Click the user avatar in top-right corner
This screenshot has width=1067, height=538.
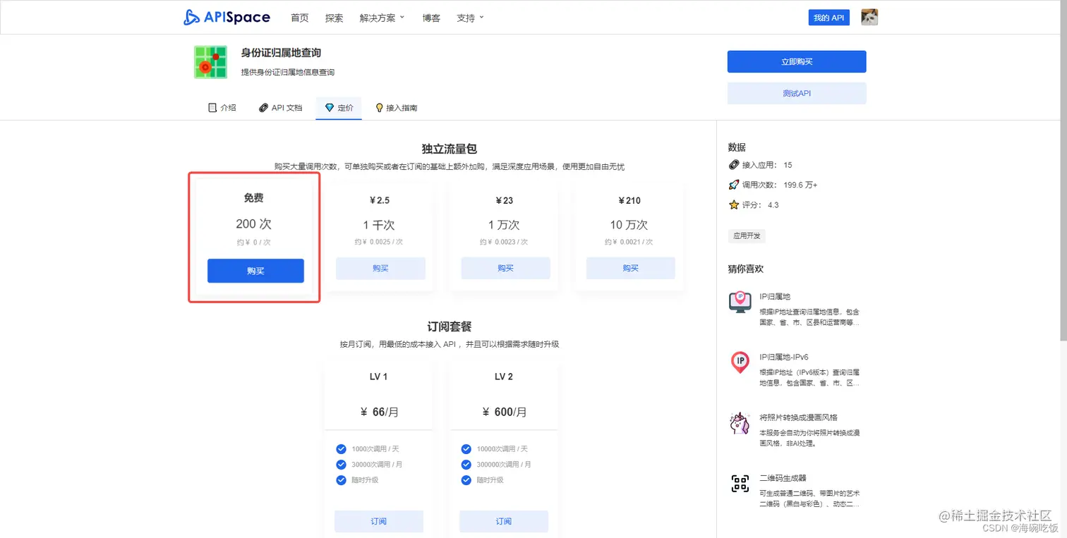click(x=869, y=17)
